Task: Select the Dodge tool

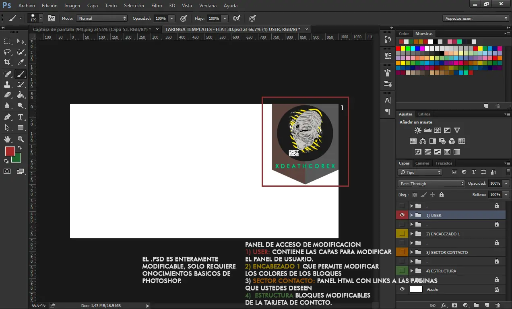Action: 21,106
